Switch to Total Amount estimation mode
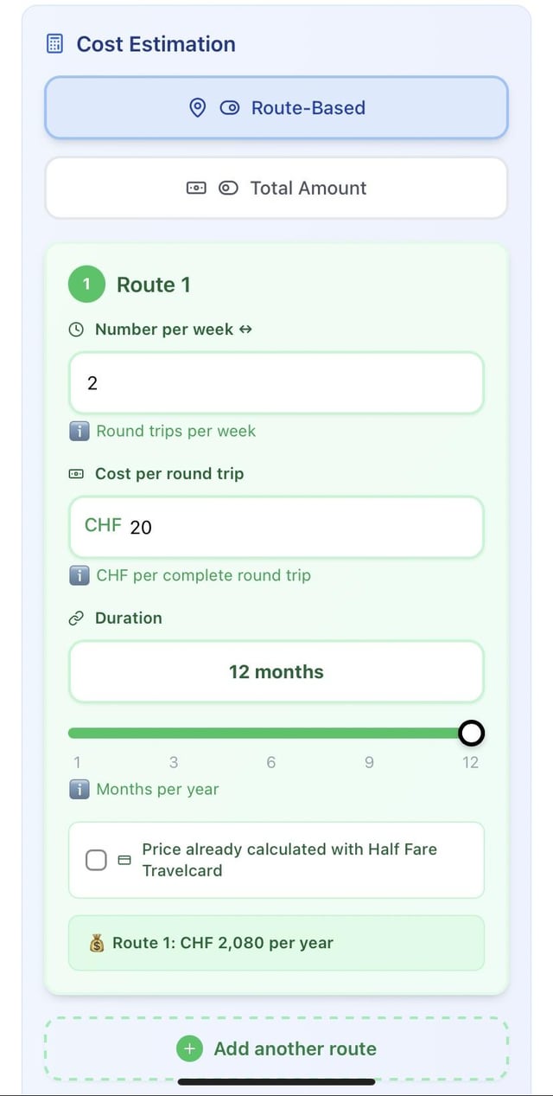Image resolution: width=553 pixels, height=1096 pixels. tap(276, 188)
